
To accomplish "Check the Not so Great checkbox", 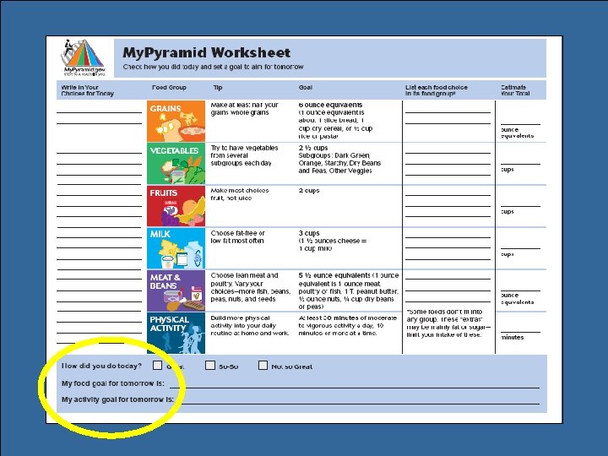I will [263, 366].
